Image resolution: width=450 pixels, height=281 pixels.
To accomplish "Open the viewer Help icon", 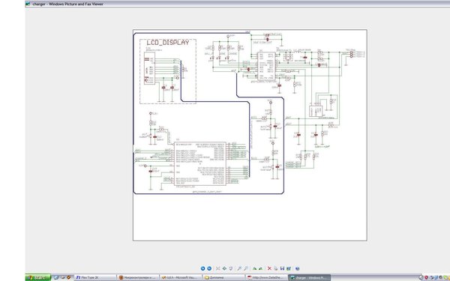I will click(x=298, y=268).
